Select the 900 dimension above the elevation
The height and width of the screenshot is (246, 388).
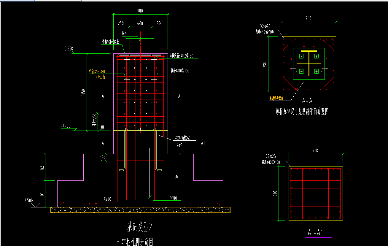tap(140, 11)
